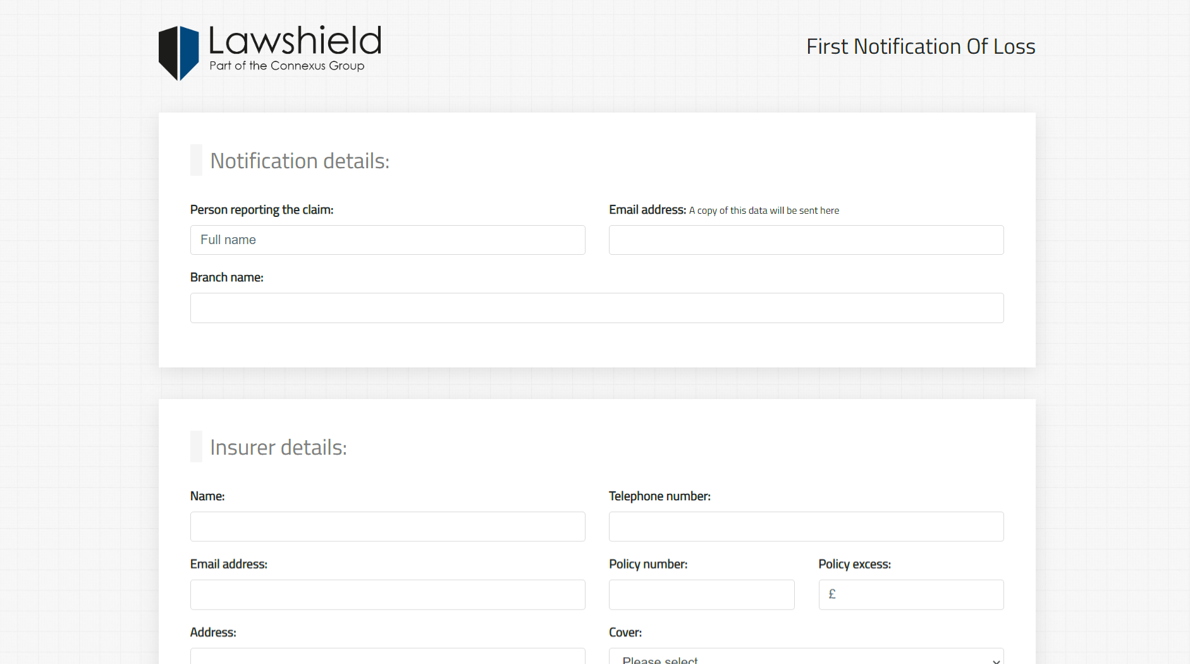Focus the insurer Name field
Screen dimensions: 1190x664
[x=388, y=526]
